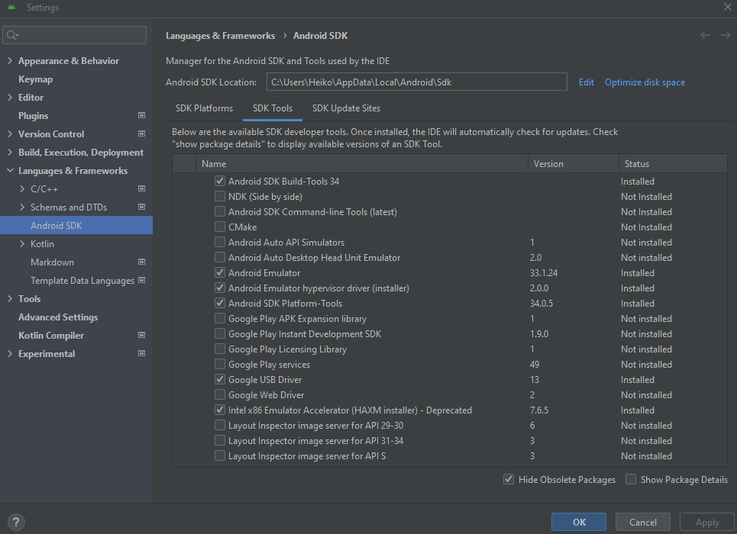
Task: Click the help question mark icon
Action: (15, 523)
